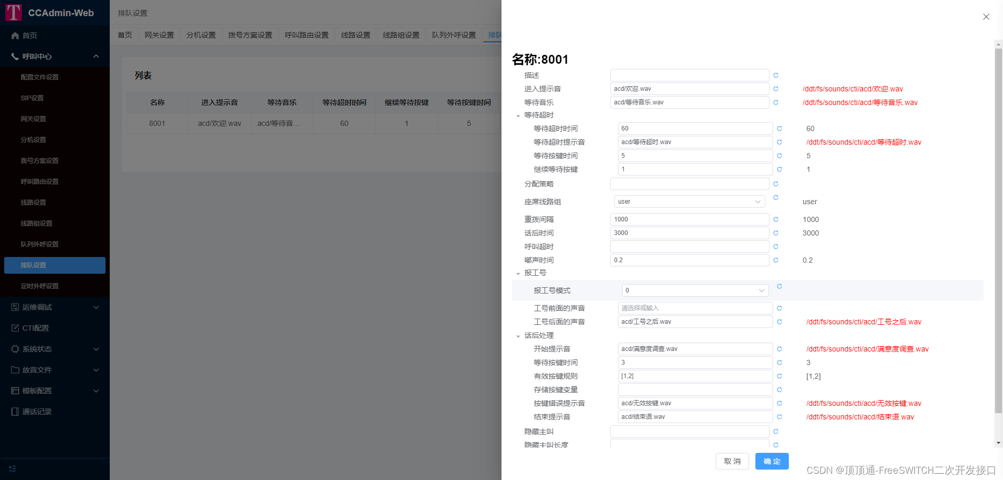This screenshot has height=480, width=1003.
Task: Collapse the 报工号 section
Action: click(518, 273)
